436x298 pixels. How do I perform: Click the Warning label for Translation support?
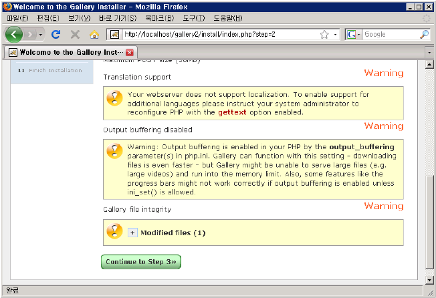[384, 73]
